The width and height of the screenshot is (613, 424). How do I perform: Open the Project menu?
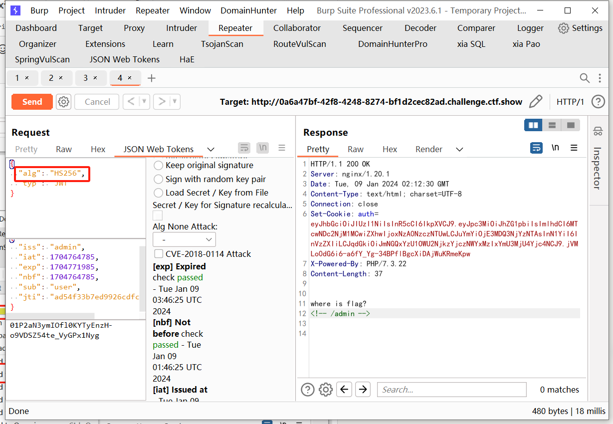coord(72,10)
